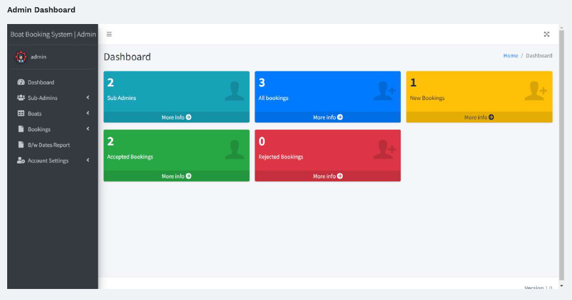
Task: Click the Accepted Bookings label
Action: click(x=130, y=157)
